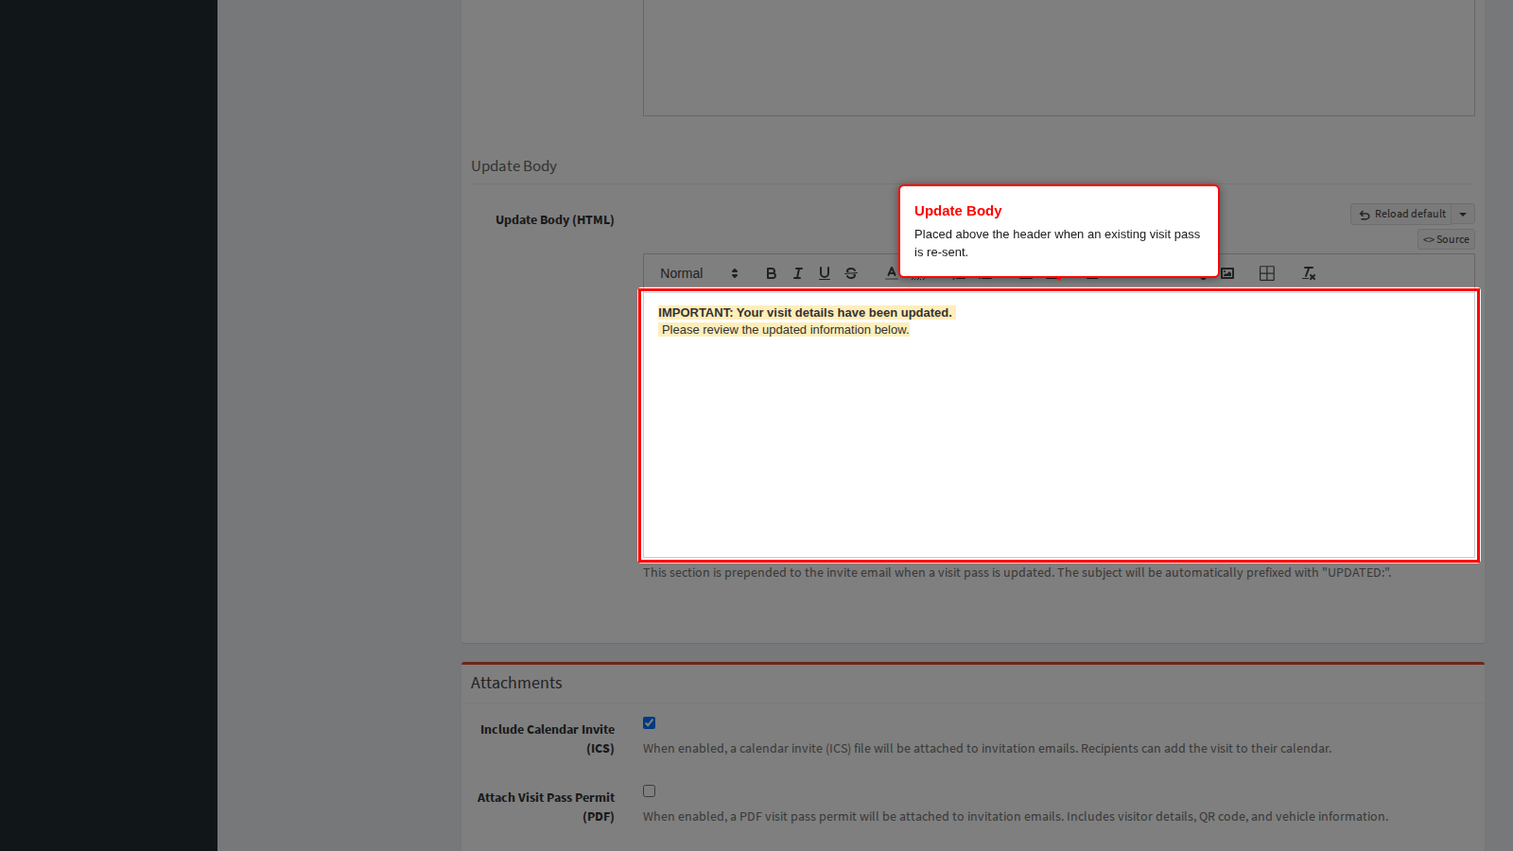Toggle bold formatting in Update Body editor
Viewport: 1513px width, 851px height.
(771, 273)
